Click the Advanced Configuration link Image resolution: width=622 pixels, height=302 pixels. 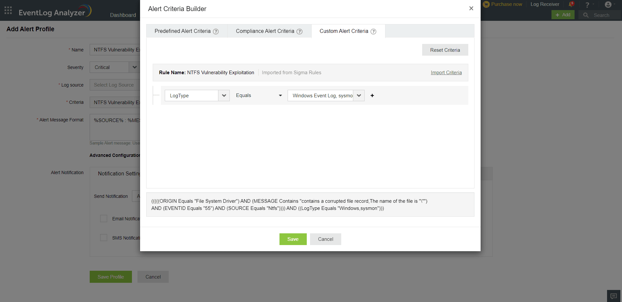point(115,155)
